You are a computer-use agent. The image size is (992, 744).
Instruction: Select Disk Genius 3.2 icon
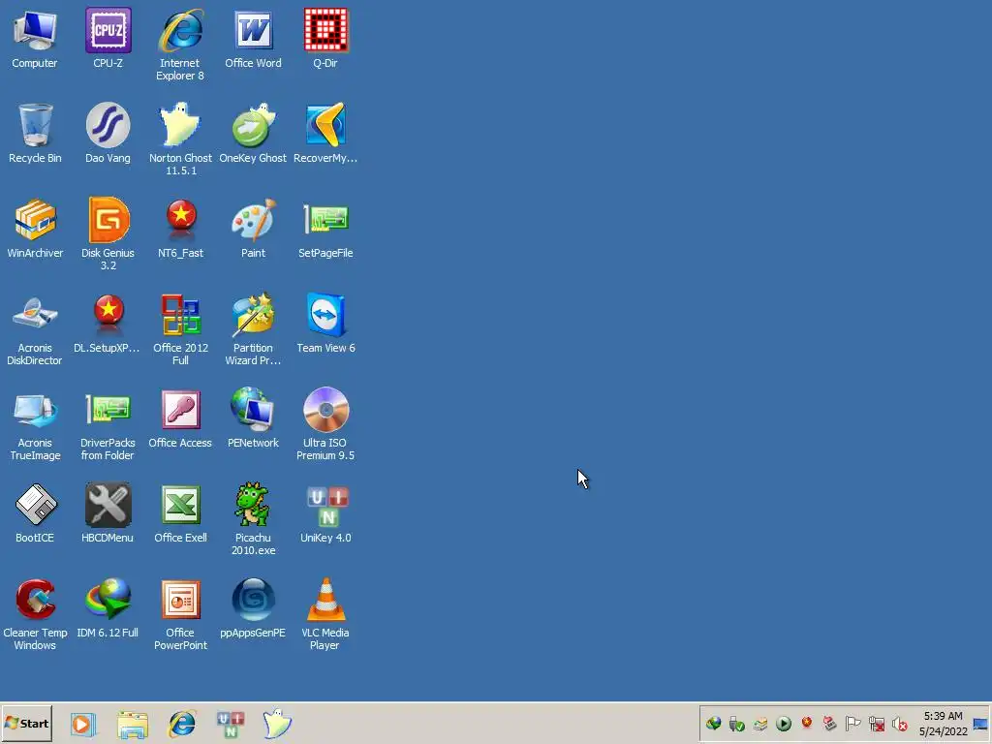(108, 234)
